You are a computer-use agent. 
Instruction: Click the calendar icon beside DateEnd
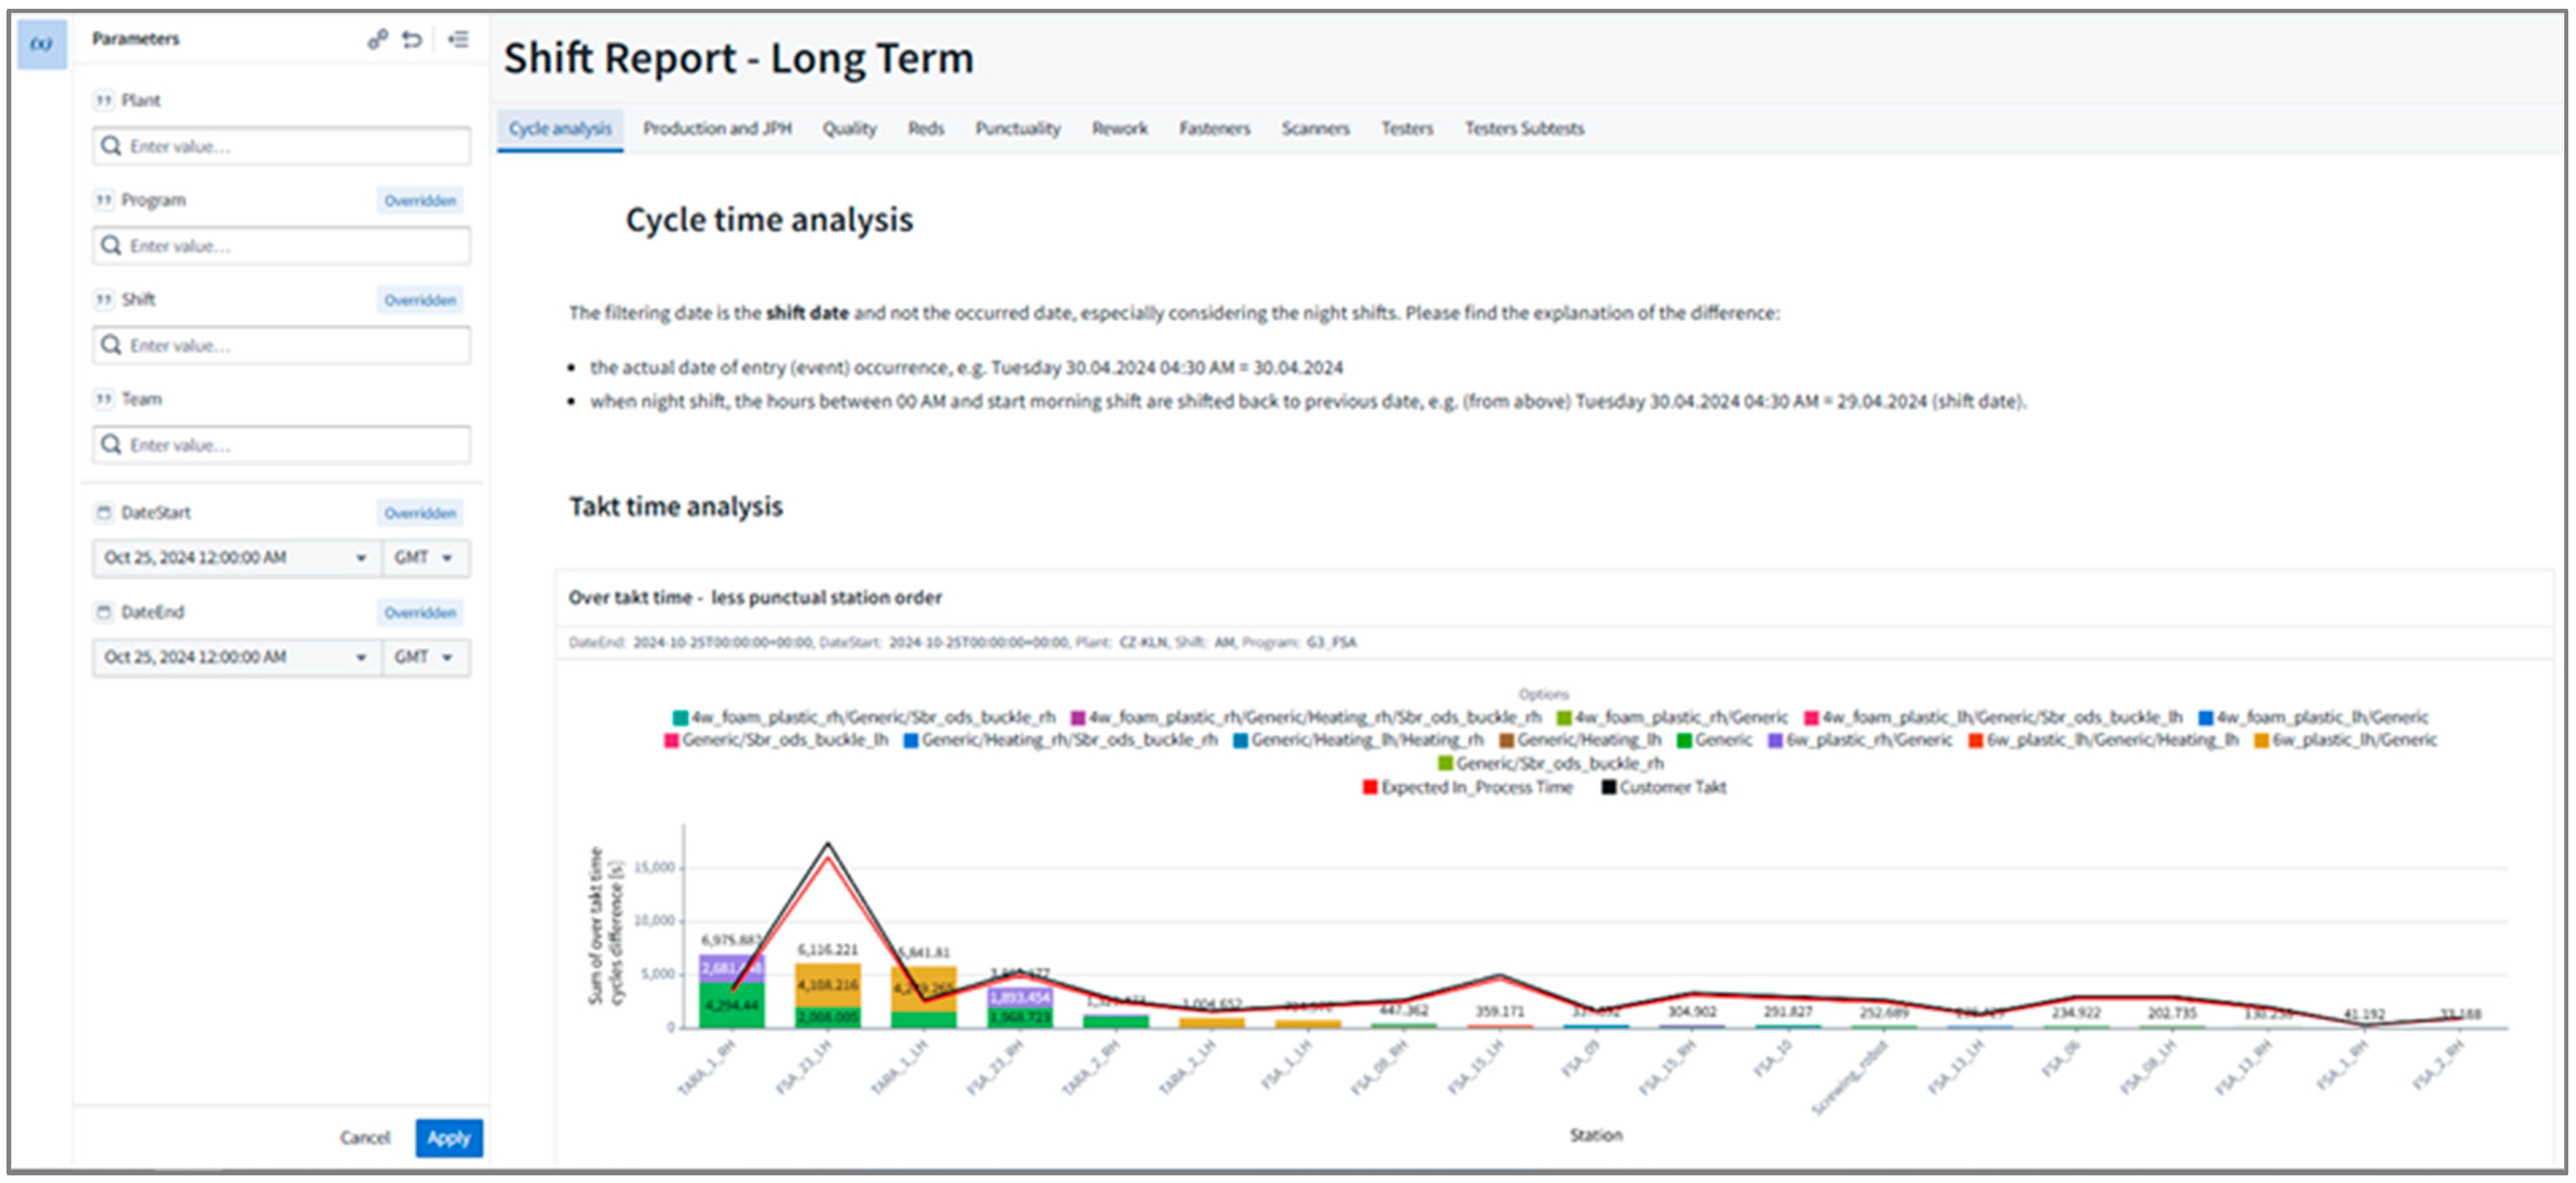point(103,611)
